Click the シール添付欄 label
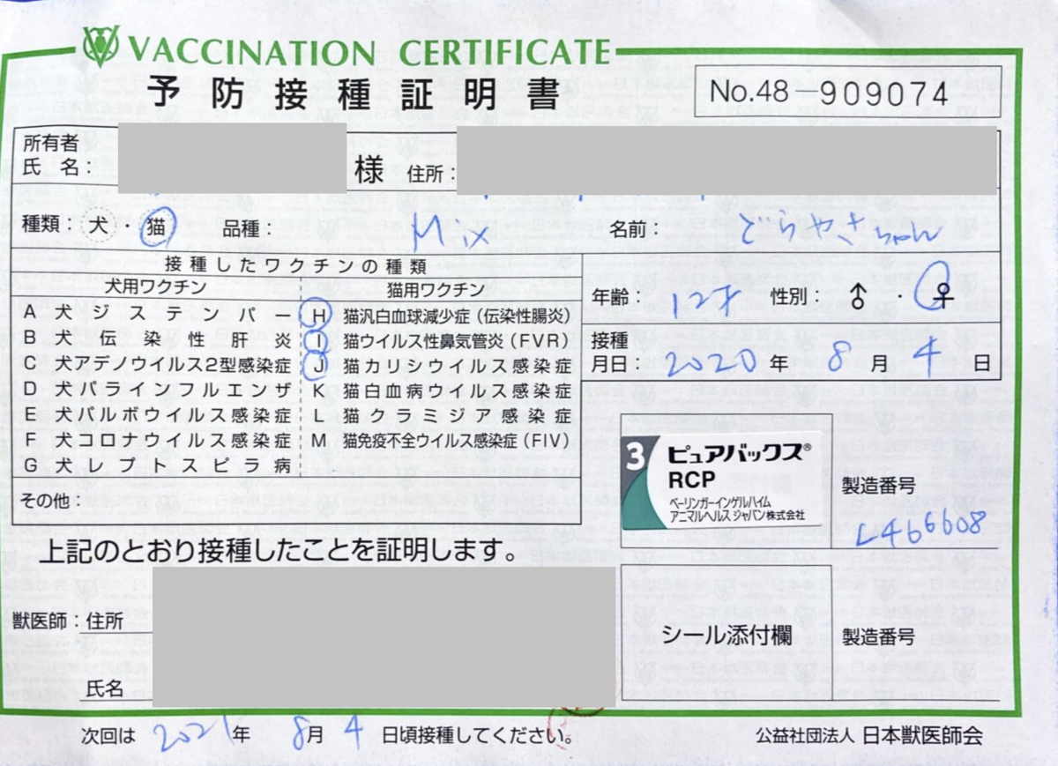Screen dimensions: 1058x766 pyautogui.click(x=726, y=635)
